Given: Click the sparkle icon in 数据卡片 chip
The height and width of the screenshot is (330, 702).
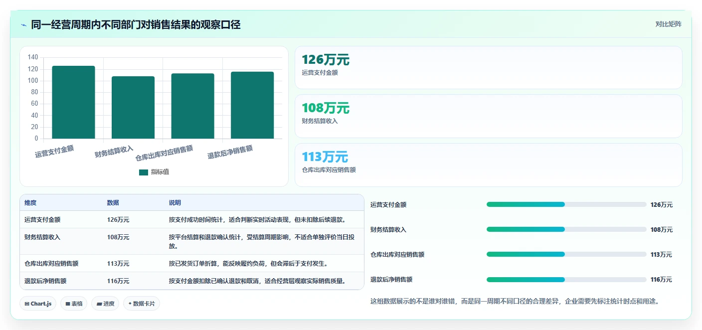Looking at the screenshot, I should pos(130,304).
